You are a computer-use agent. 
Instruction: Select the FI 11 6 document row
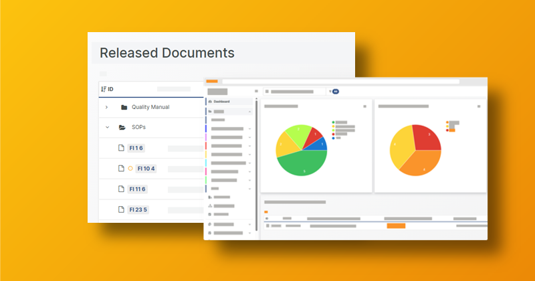click(x=137, y=189)
